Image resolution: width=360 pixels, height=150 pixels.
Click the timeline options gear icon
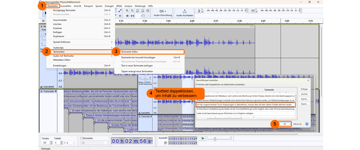[43, 20]
